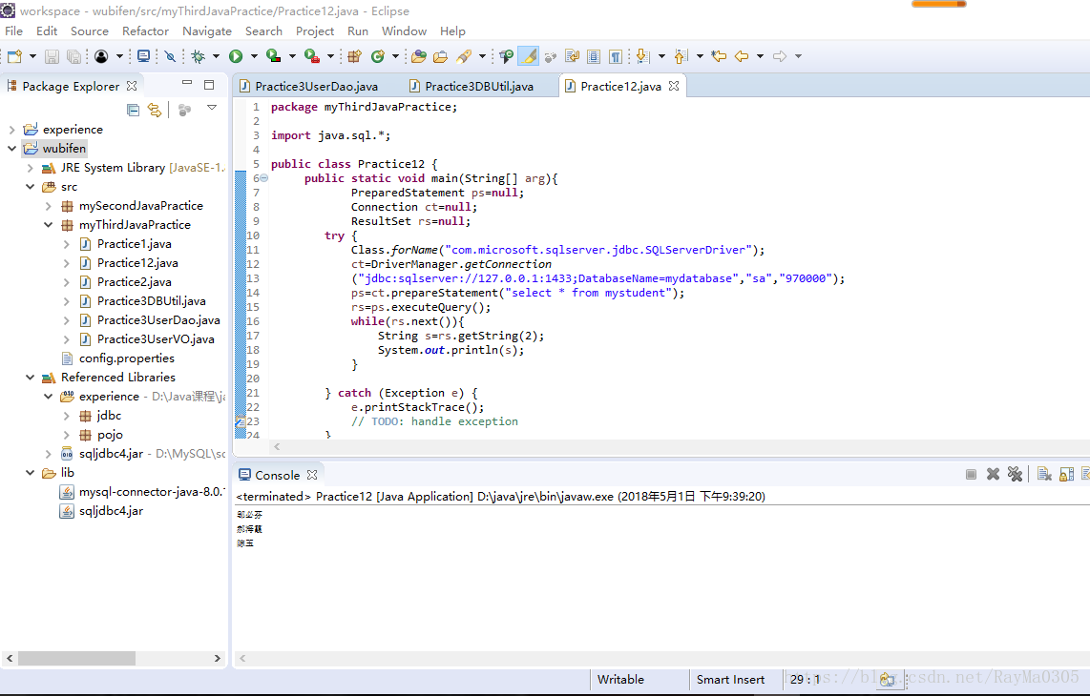This screenshot has width=1090, height=696.
Task: Toggle Block Selection Mode icon
Action: [594, 56]
